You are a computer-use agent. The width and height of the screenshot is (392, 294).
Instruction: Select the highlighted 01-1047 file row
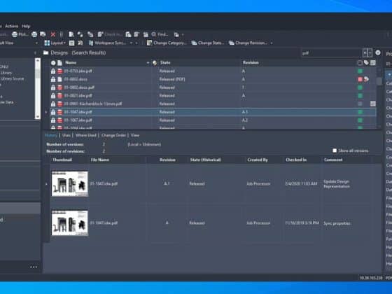213,112
